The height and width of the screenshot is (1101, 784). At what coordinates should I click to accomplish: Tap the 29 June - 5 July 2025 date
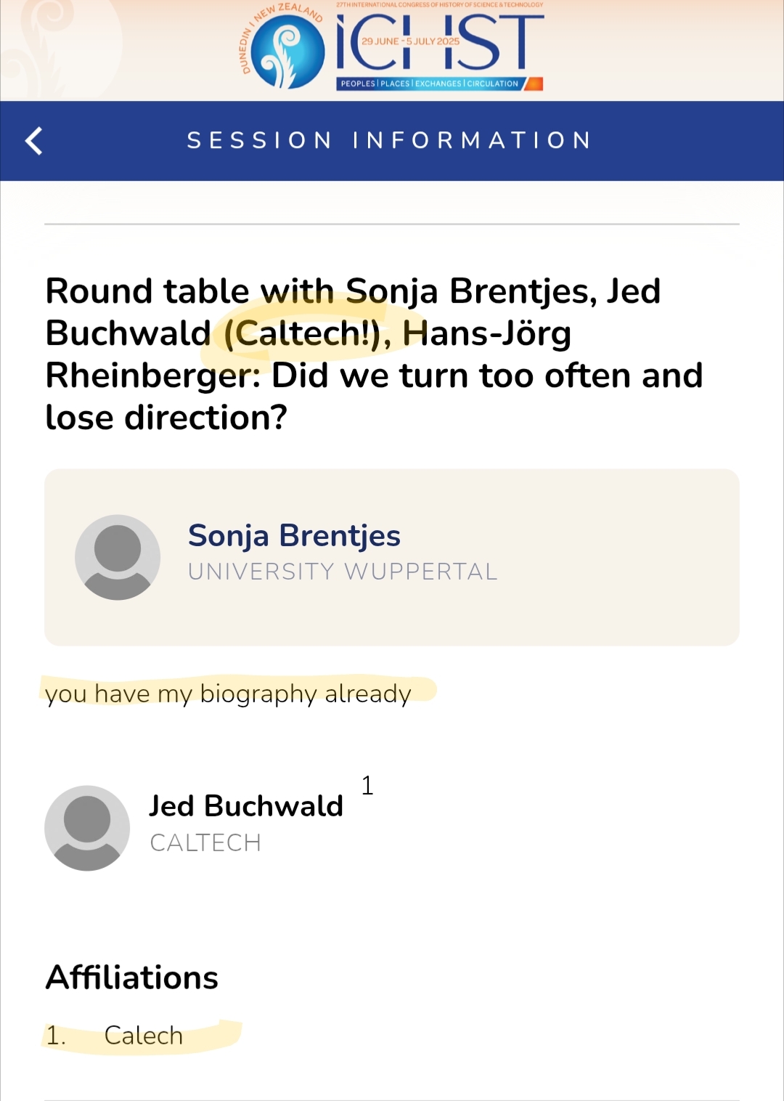[411, 41]
